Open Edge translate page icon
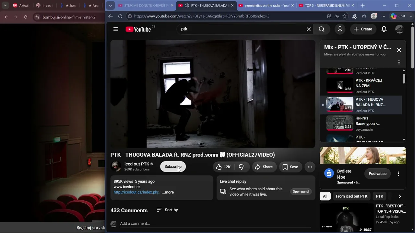This screenshot has height=233, width=415. (x=337, y=16)
